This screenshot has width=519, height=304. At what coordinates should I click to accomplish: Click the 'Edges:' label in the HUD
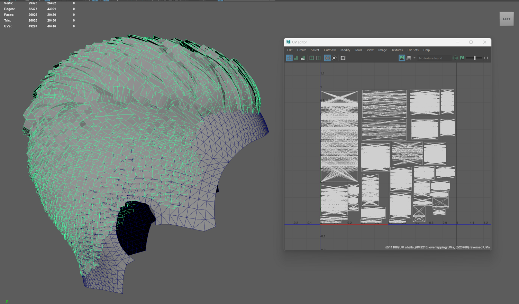[9, 9]
